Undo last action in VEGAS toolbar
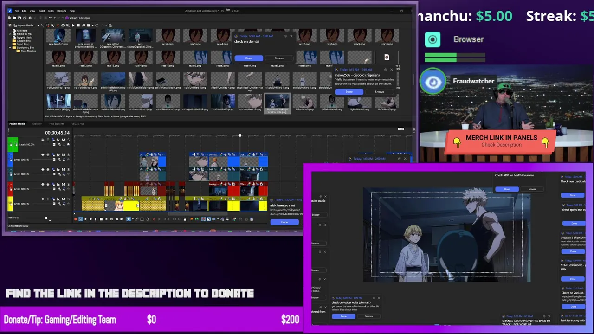The height and width of the screenshot is (334, 594). (x=51, y=18)
